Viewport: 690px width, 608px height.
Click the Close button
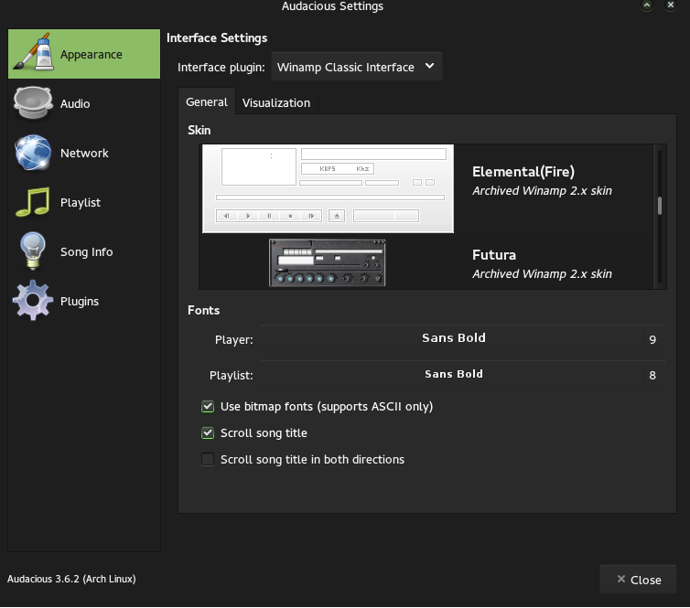(x=638, y=580)
